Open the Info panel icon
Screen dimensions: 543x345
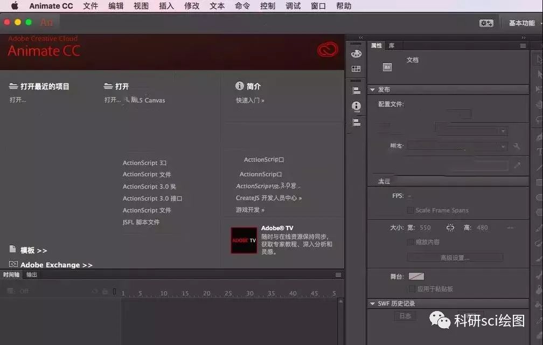[x=356, y=106]
